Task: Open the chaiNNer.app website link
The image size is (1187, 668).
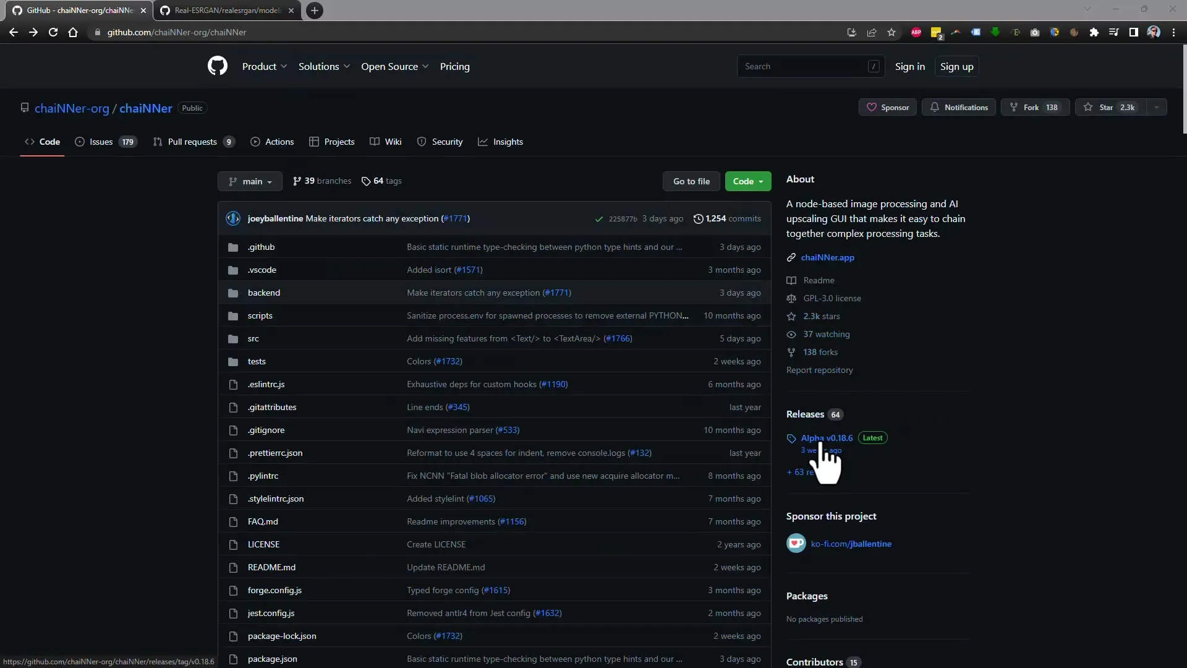Action: [x=827, y=257]
